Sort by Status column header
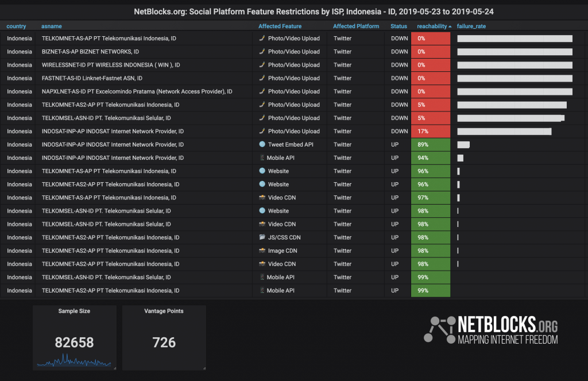The image size is (588, 381). point(399,26)
